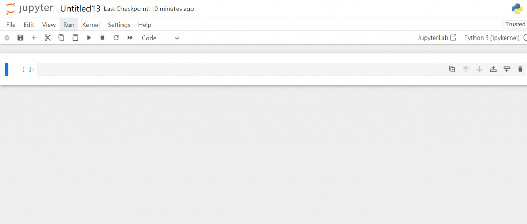Cut the selected cell with the scissors icon
Viewport: 527px width, 224px height.
pos(48,38)
